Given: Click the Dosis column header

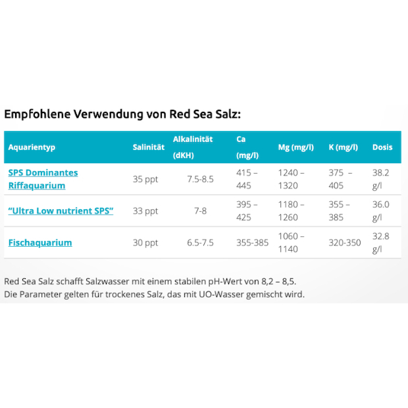Looking at the screenshot, I should 382,147.
